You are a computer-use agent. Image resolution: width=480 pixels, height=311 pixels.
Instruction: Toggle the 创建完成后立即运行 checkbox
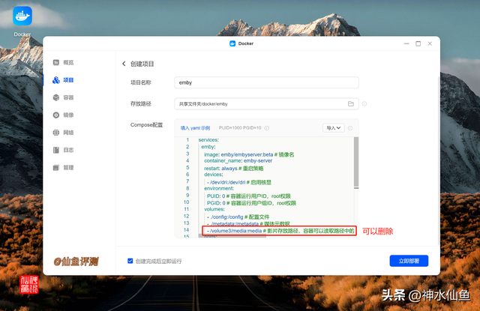pyautogui.click(x=130, y=261)
